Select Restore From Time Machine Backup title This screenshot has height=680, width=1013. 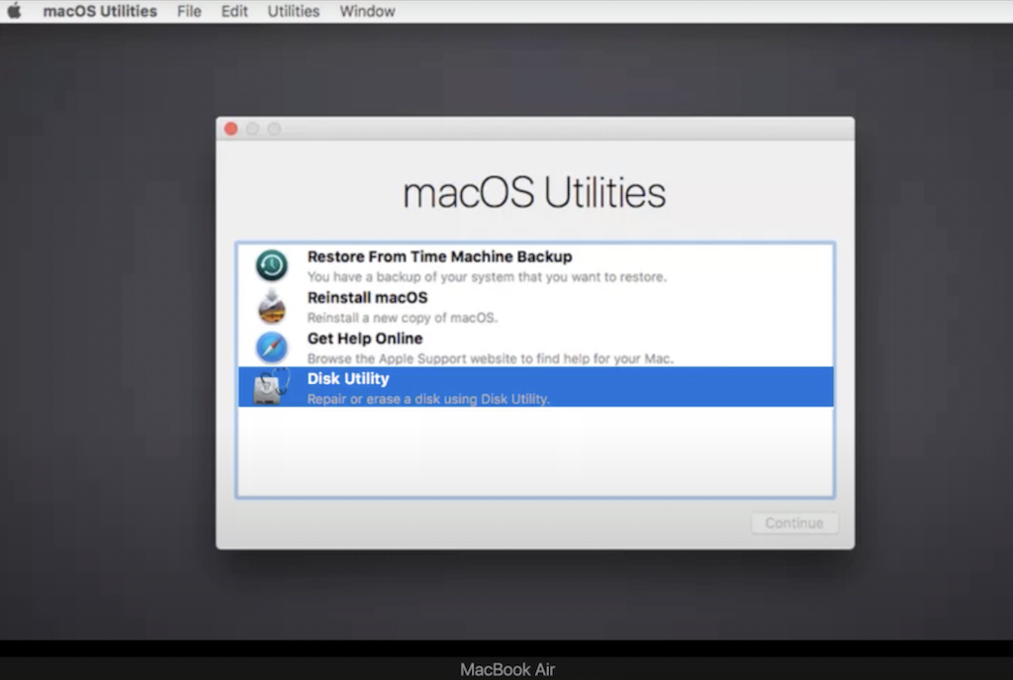pyautogui.click(x=439, y=256)
